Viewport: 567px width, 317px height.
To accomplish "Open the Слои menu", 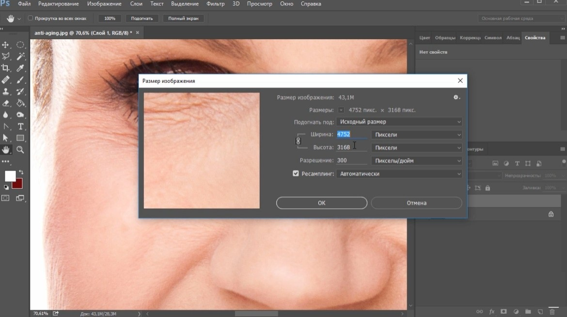I will (136, 4).
